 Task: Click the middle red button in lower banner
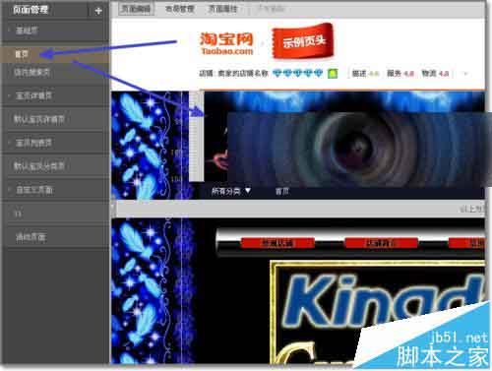click(x=382, y=243)
